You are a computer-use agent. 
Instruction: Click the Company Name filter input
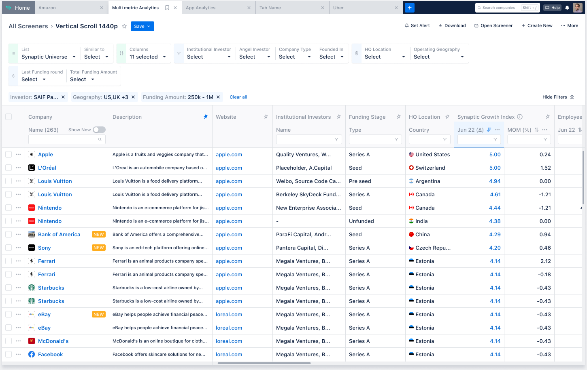(x=67, y=139)
